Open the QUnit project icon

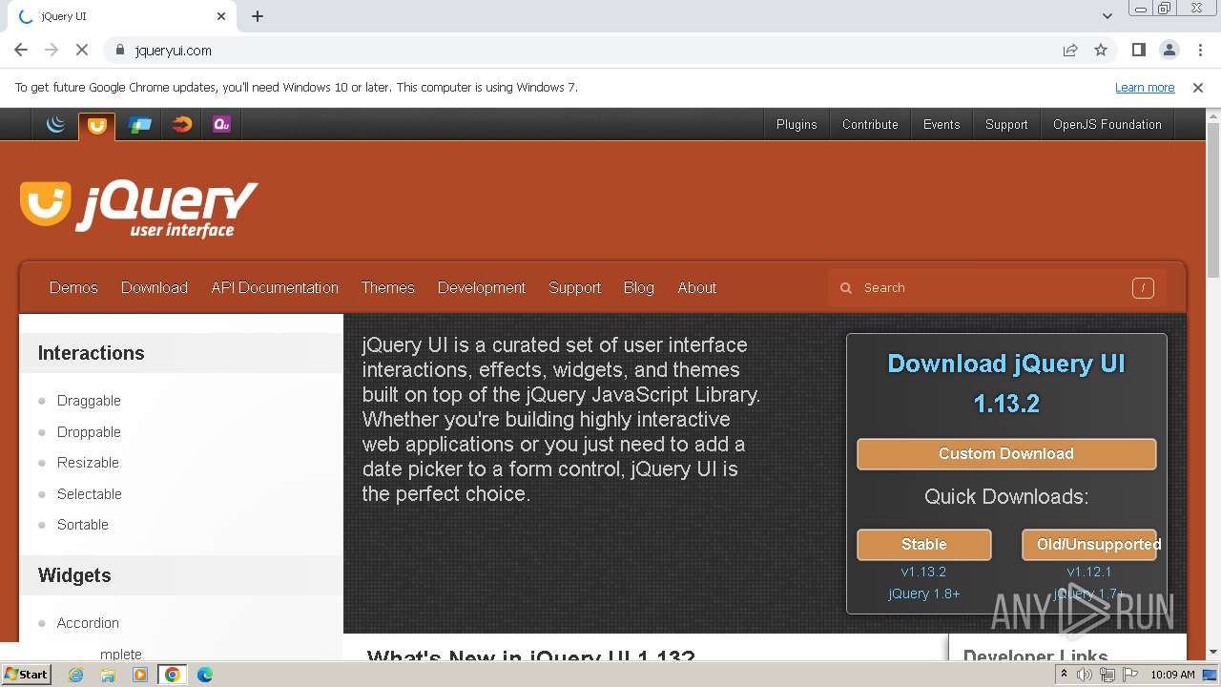click(x=222, y=124)
